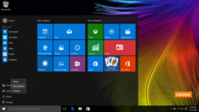Open the Cortana tile

[x=77, y=48]
